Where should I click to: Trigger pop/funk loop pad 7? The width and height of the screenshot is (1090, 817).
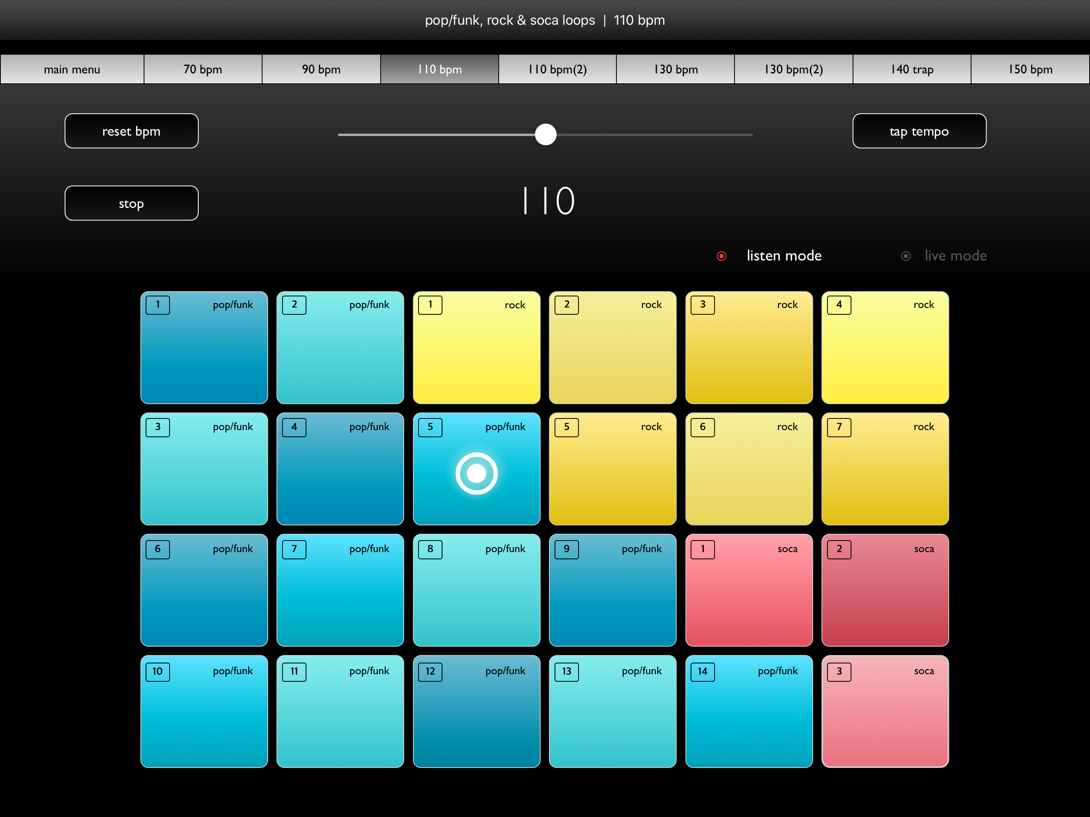click(x=340, y=590)
